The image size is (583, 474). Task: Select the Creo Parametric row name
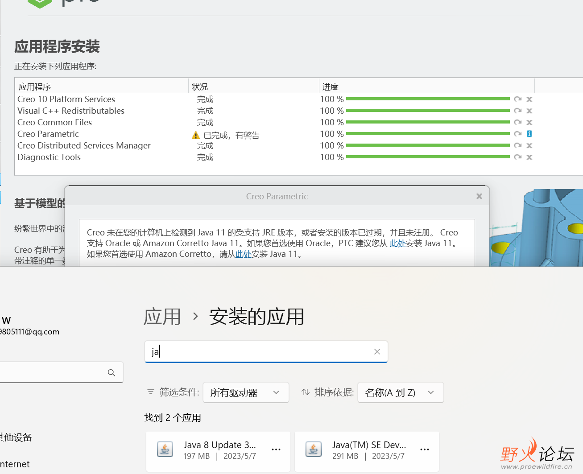point(48,134)
